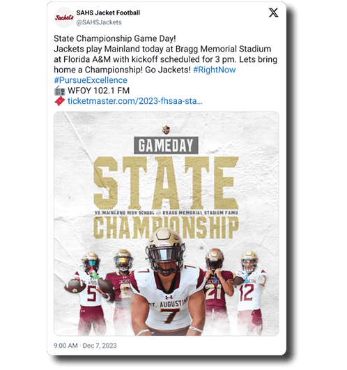Open the State Championship gameday image
This screenshot has height=370, width=347.
click(166, 224)
